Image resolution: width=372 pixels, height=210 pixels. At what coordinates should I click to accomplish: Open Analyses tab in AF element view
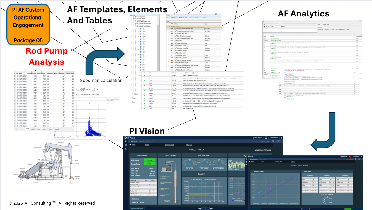coord(191,18)
